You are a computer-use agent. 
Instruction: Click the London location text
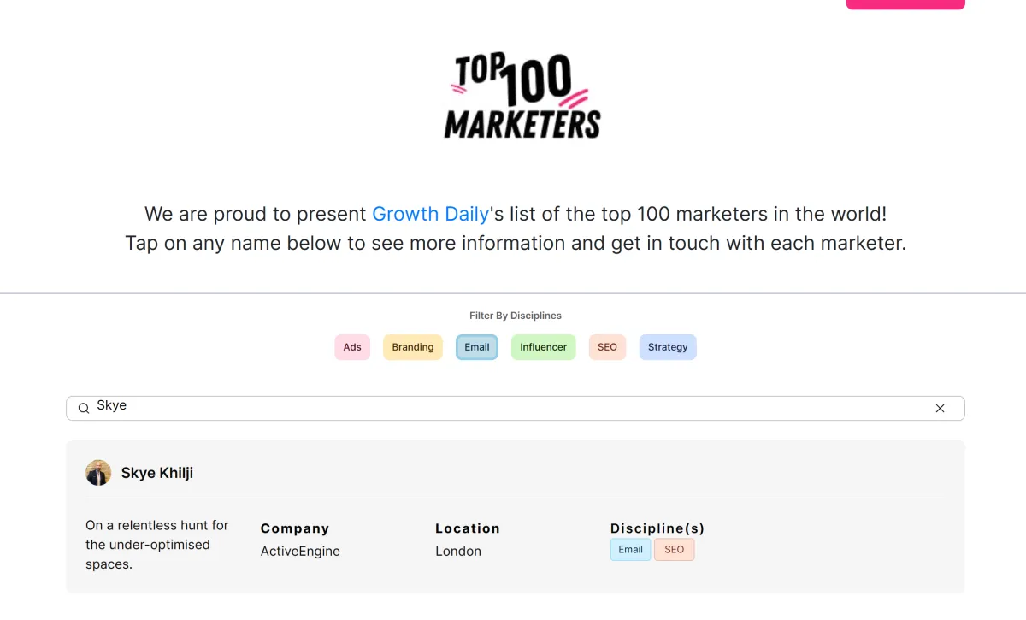tap(458, 552)
